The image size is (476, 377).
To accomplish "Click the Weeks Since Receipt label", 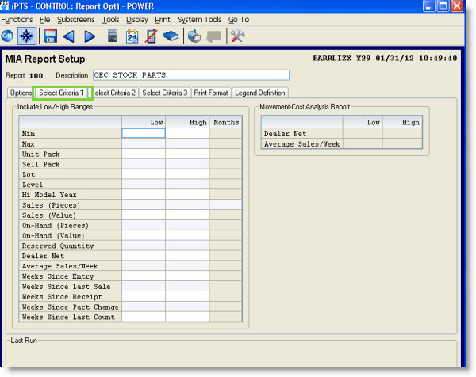I will click(x=62, y=297).
